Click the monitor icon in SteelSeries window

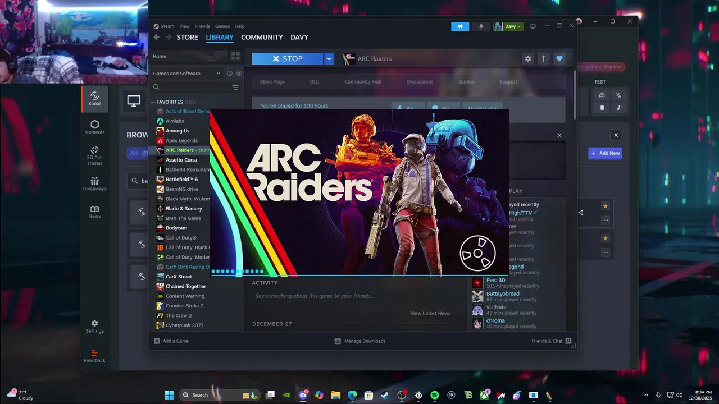134,101
